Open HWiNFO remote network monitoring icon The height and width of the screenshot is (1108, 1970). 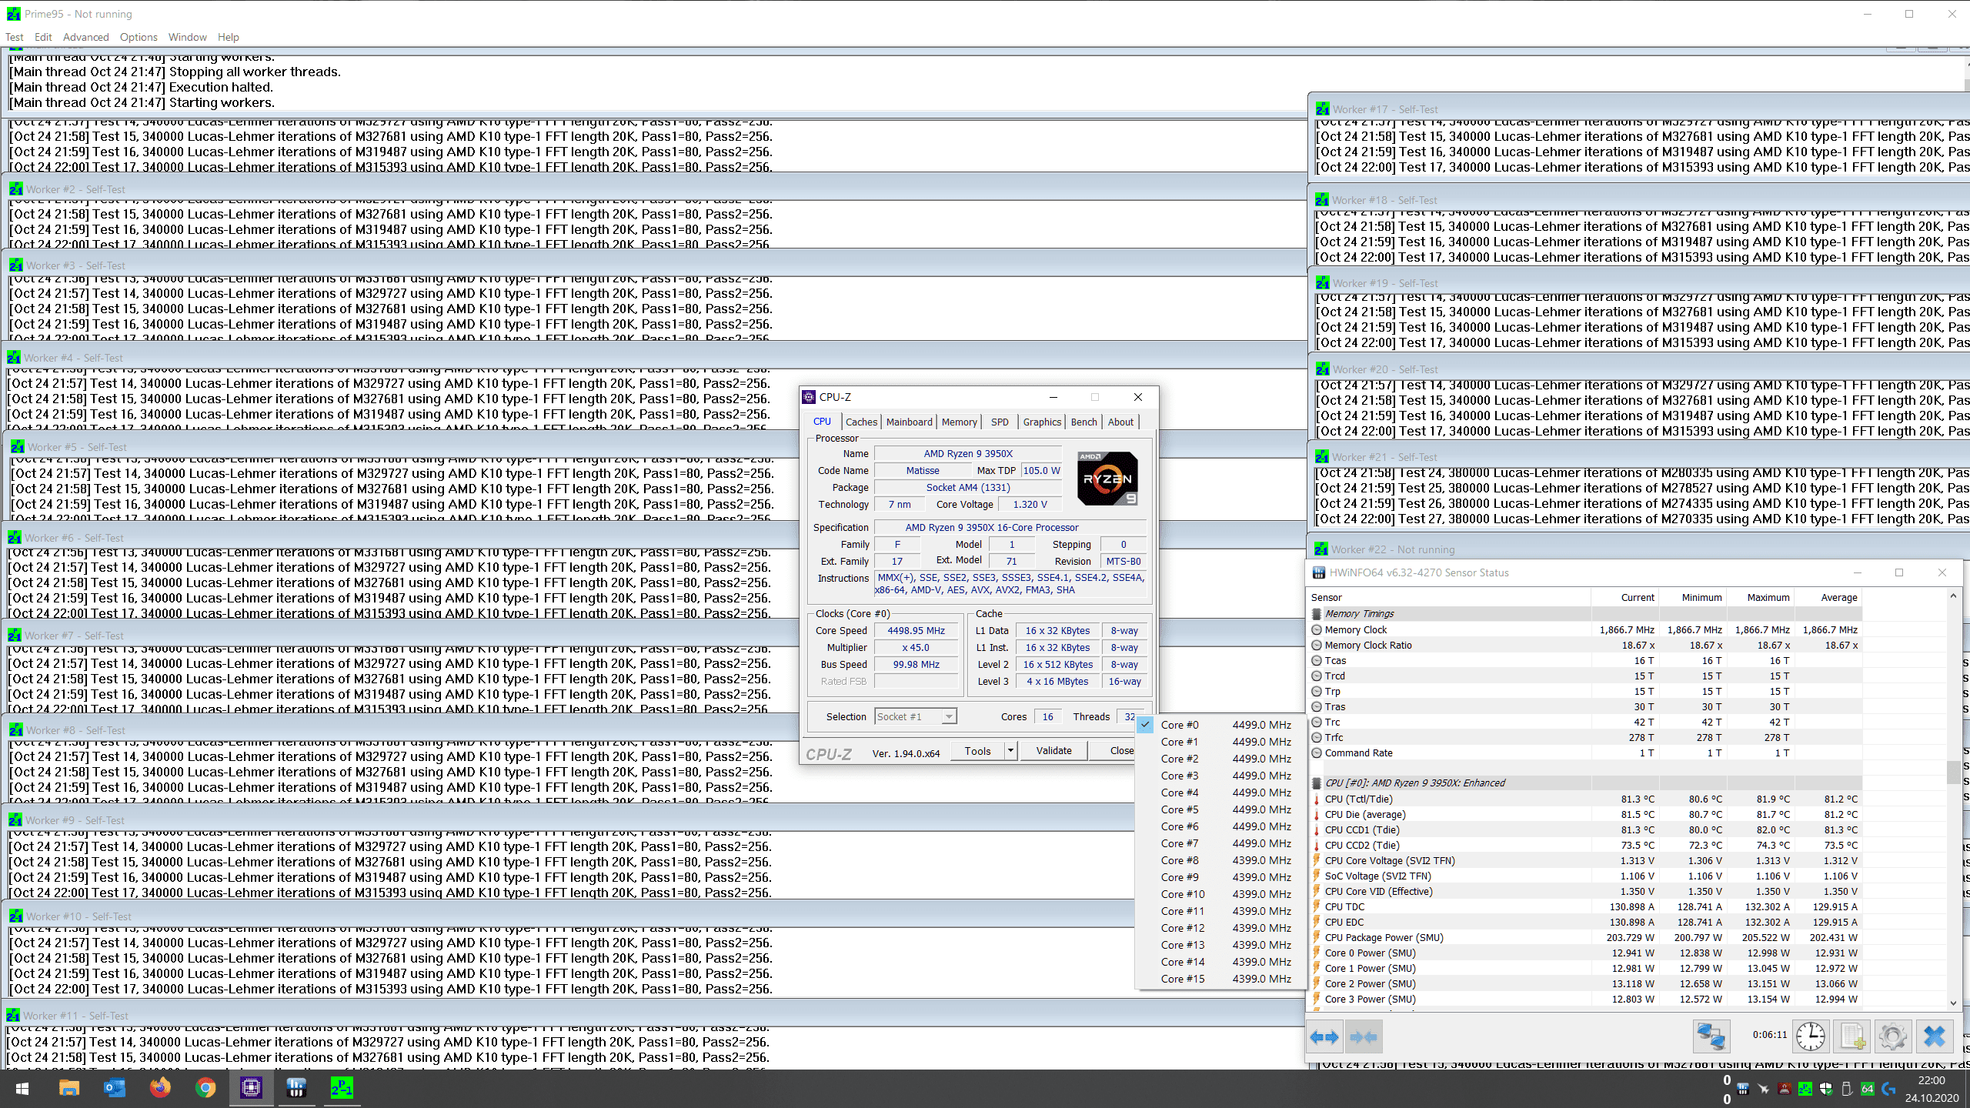[1711, 1036]
